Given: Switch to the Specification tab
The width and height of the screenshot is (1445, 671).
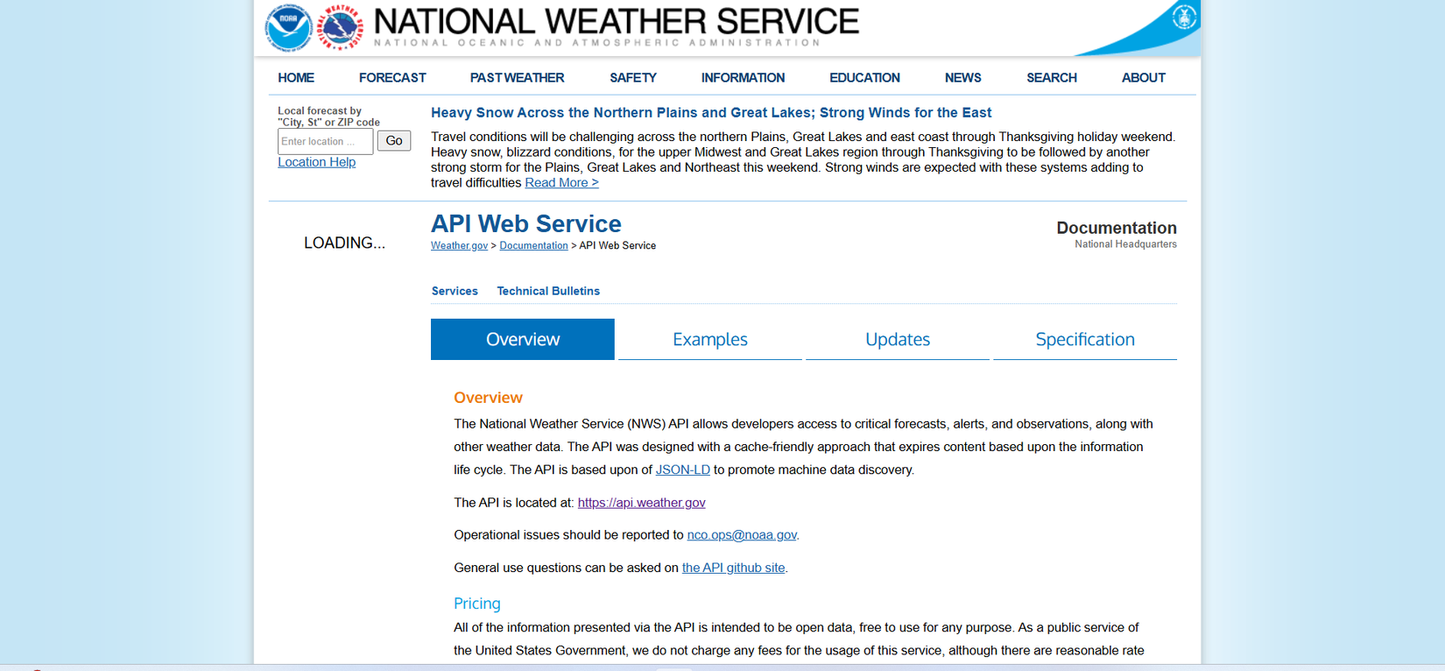Looking at the screenshot, I should 1085,339.
